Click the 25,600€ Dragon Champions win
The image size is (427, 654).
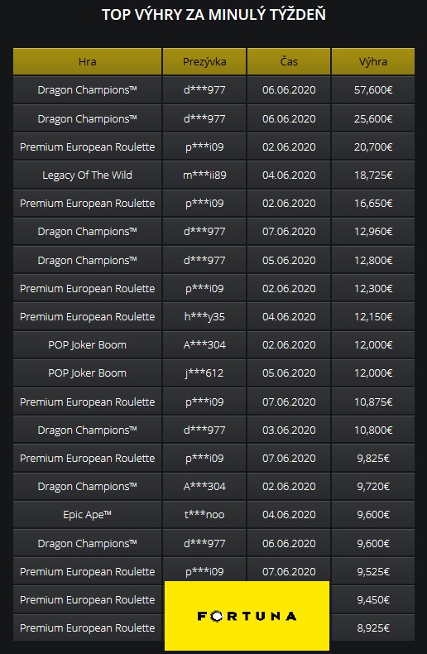[373, 119]
